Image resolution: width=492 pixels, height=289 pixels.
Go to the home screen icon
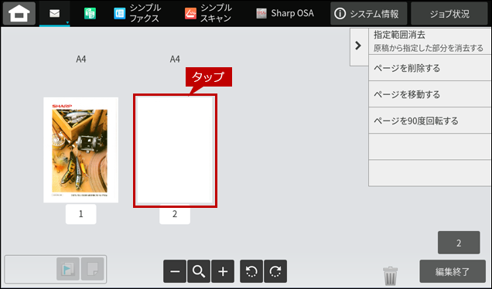coord(19,13)
